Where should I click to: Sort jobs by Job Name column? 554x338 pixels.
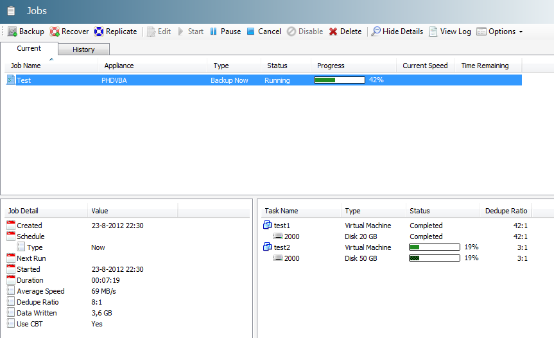click(26, 66)
